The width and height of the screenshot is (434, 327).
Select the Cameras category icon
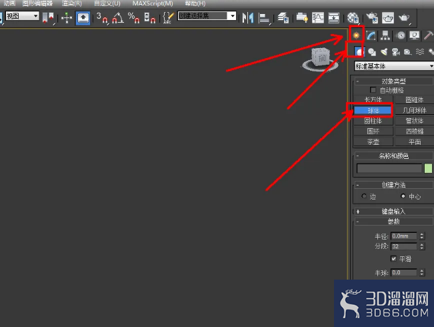pyautogui.click(x=396, y=52)
